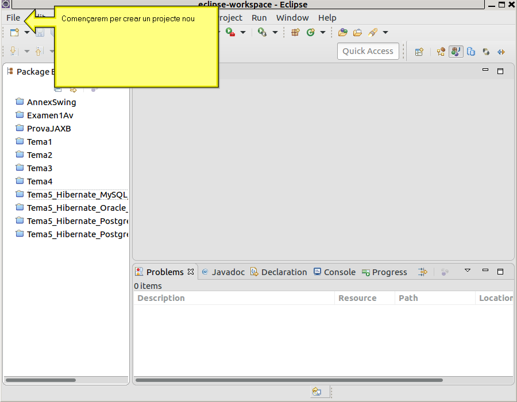Select the ProvaJAXB project

tap(43, 129)
